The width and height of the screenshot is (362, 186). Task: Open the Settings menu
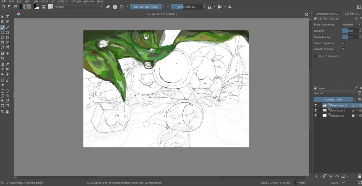[x=76, y=1]
